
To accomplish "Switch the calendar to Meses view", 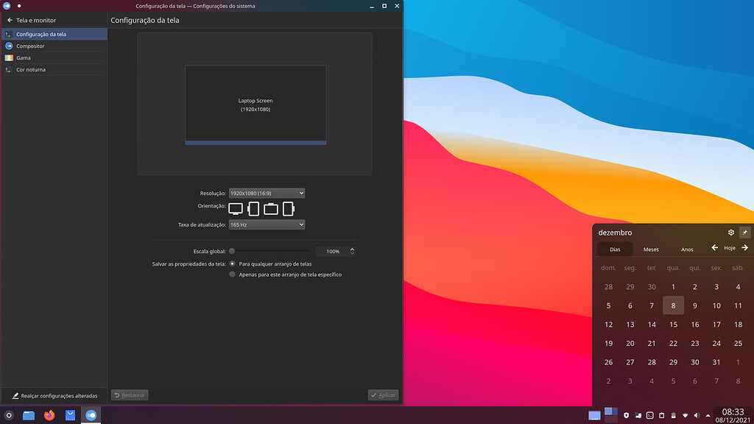I will coord(651,250).
